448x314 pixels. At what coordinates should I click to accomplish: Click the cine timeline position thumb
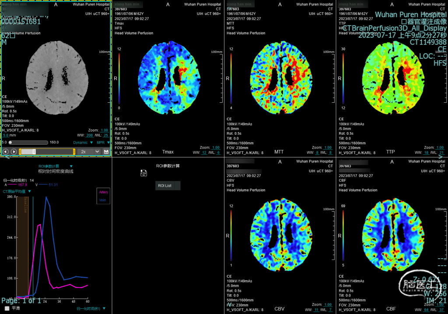click(x=34, y=152)
